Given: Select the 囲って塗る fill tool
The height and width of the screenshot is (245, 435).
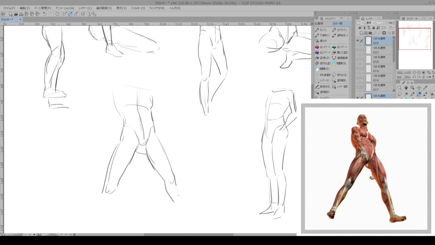Looking at the screenshot, I should click(x=340, y=53).
